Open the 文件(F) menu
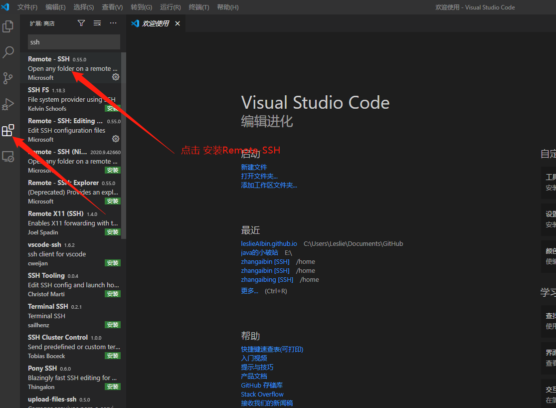This screenshot has width=556, height=408. (27, 7)
